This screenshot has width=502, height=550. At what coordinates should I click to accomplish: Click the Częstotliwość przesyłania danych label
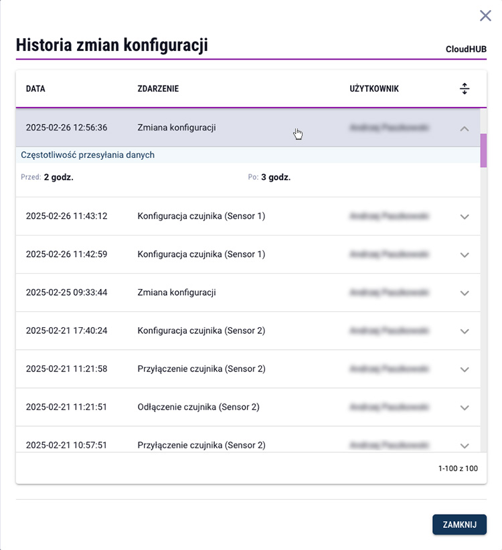click(88, 155)
